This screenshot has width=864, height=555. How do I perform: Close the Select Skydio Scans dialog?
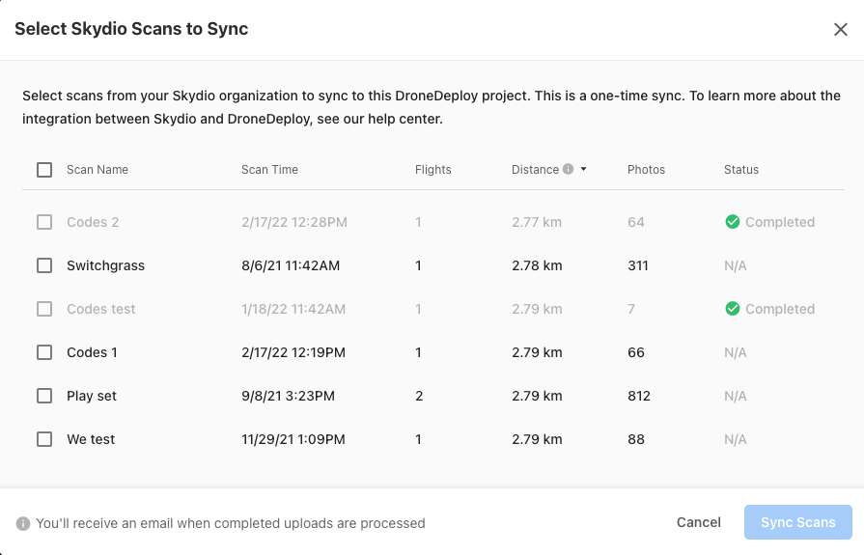(x=840, y=29)
